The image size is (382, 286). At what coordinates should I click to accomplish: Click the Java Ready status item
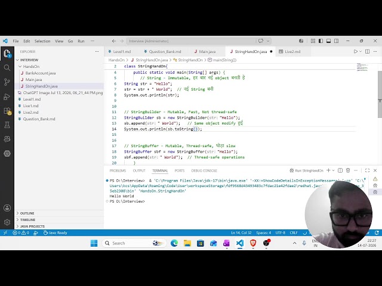(x=55, y=233)
